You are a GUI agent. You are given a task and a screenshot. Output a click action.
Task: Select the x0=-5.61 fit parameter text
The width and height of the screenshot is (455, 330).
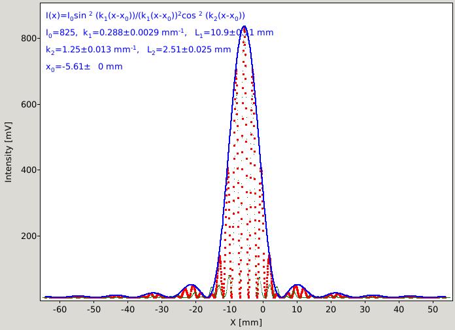[x=84, y=67]
